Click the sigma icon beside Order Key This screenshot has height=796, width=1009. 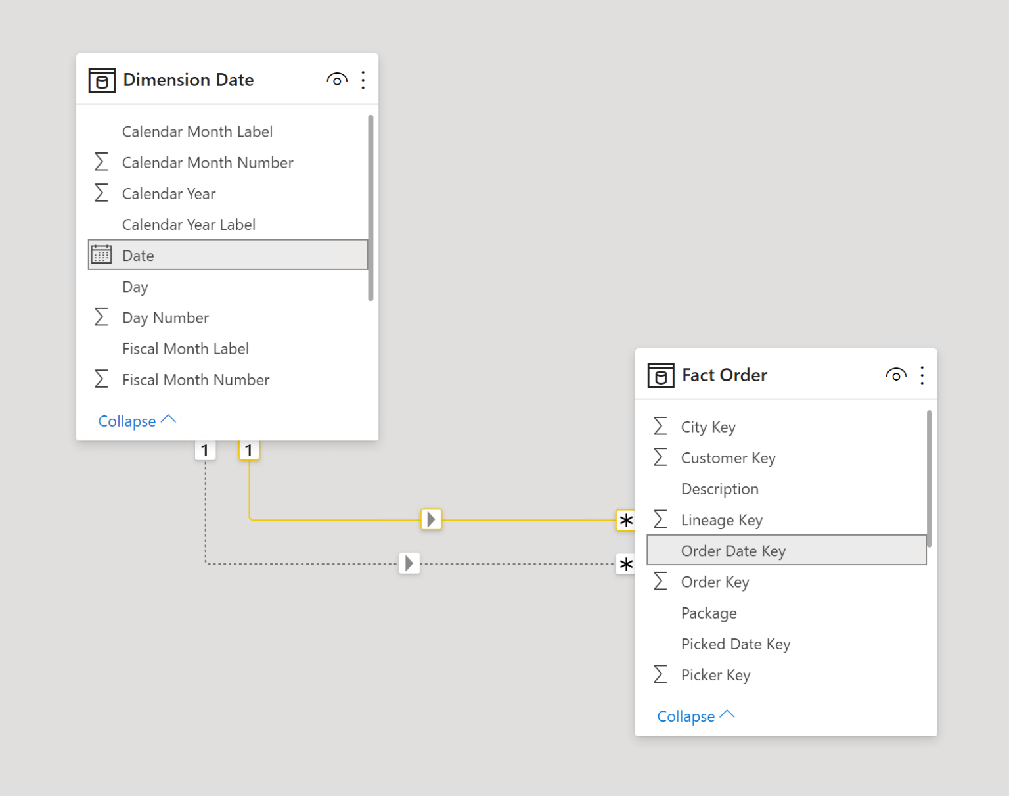661,582
